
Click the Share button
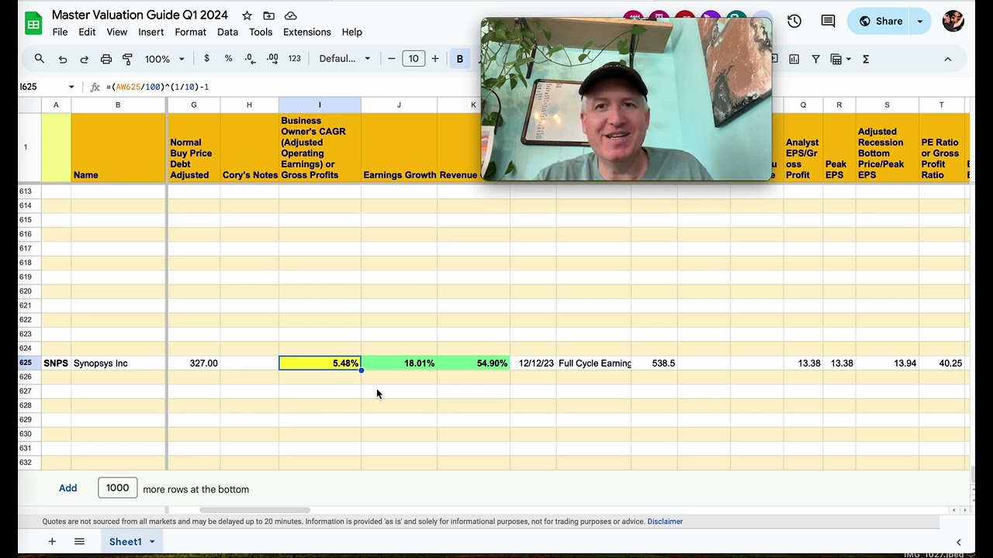(880, 22)
